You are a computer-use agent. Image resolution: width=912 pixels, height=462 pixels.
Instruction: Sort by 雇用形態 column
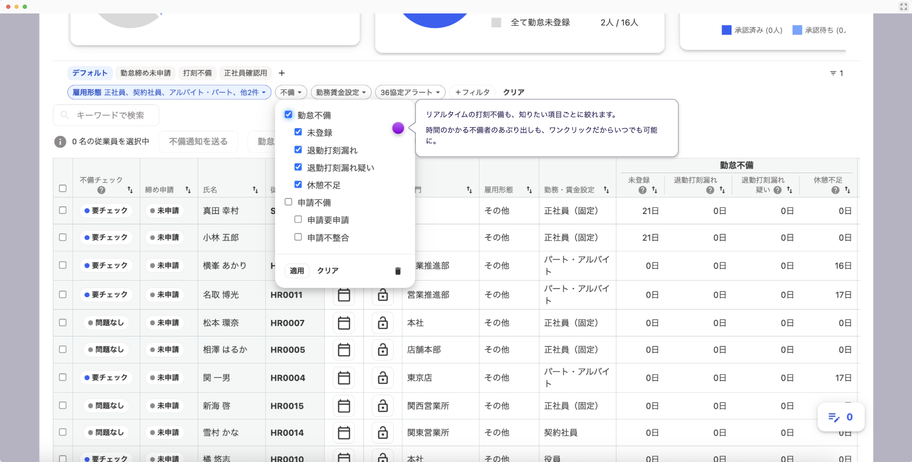529,190
